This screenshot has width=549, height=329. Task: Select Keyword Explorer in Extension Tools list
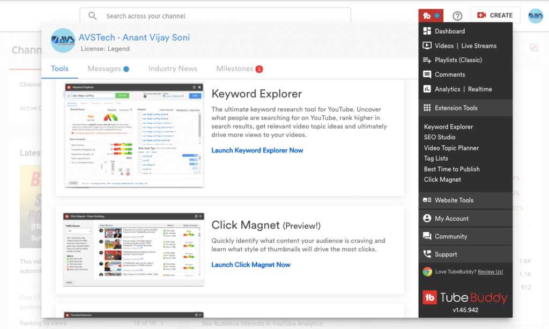448,126
